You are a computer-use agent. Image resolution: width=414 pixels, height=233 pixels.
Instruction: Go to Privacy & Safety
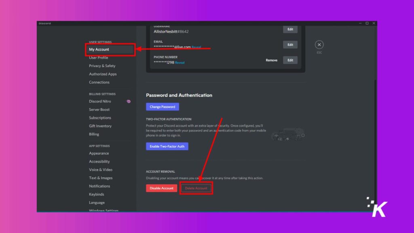pos(102,66)
